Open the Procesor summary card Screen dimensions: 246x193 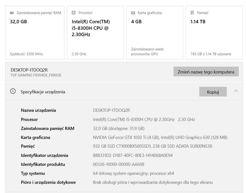pos(95,33)
